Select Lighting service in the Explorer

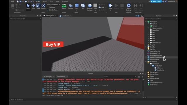pos(153,49)
